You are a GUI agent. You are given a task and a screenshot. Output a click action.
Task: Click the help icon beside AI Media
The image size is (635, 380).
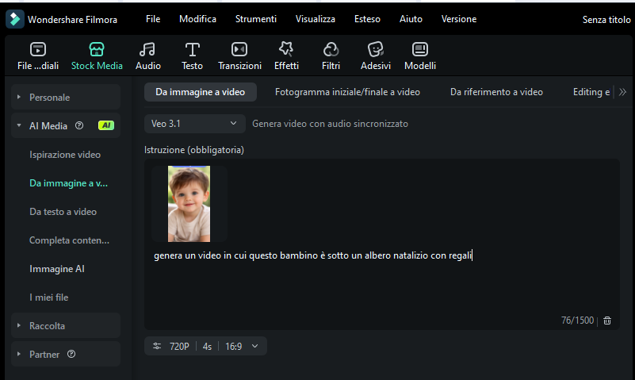point(79,125)
